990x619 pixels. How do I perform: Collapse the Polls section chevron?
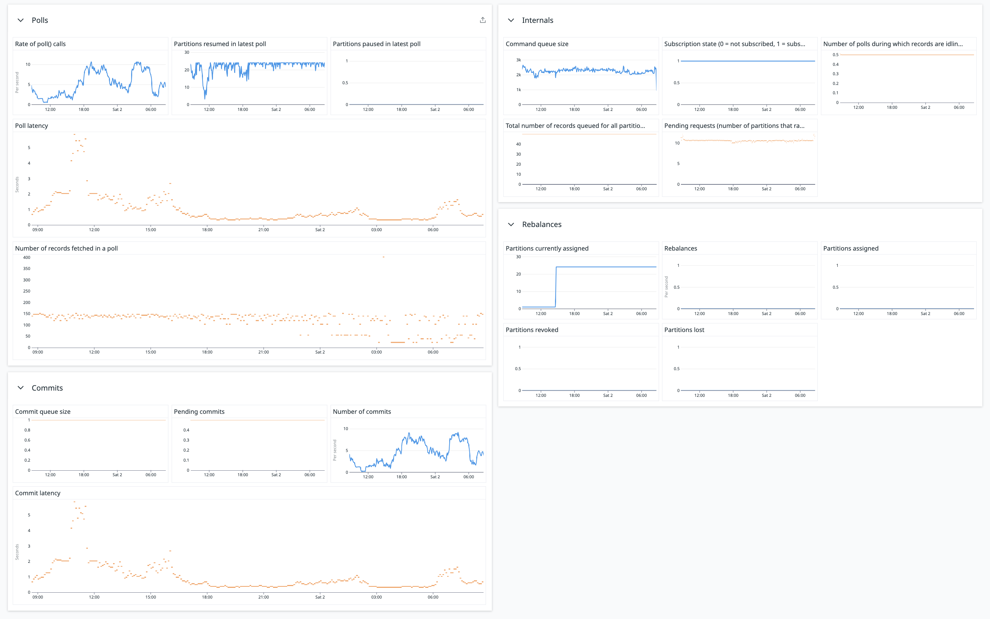pos(20,20)
